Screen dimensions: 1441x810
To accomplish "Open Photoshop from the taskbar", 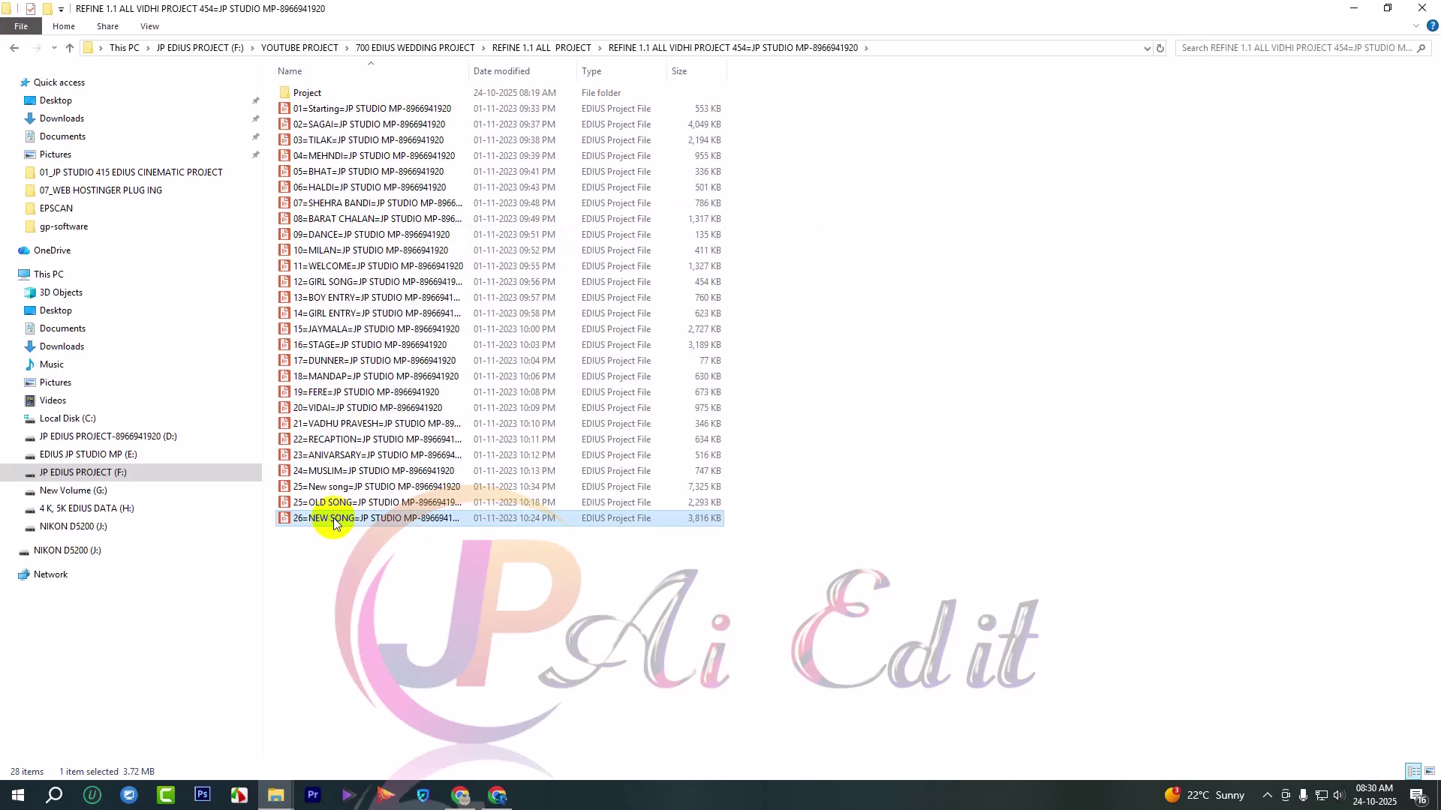I will [x=203, y=795].
